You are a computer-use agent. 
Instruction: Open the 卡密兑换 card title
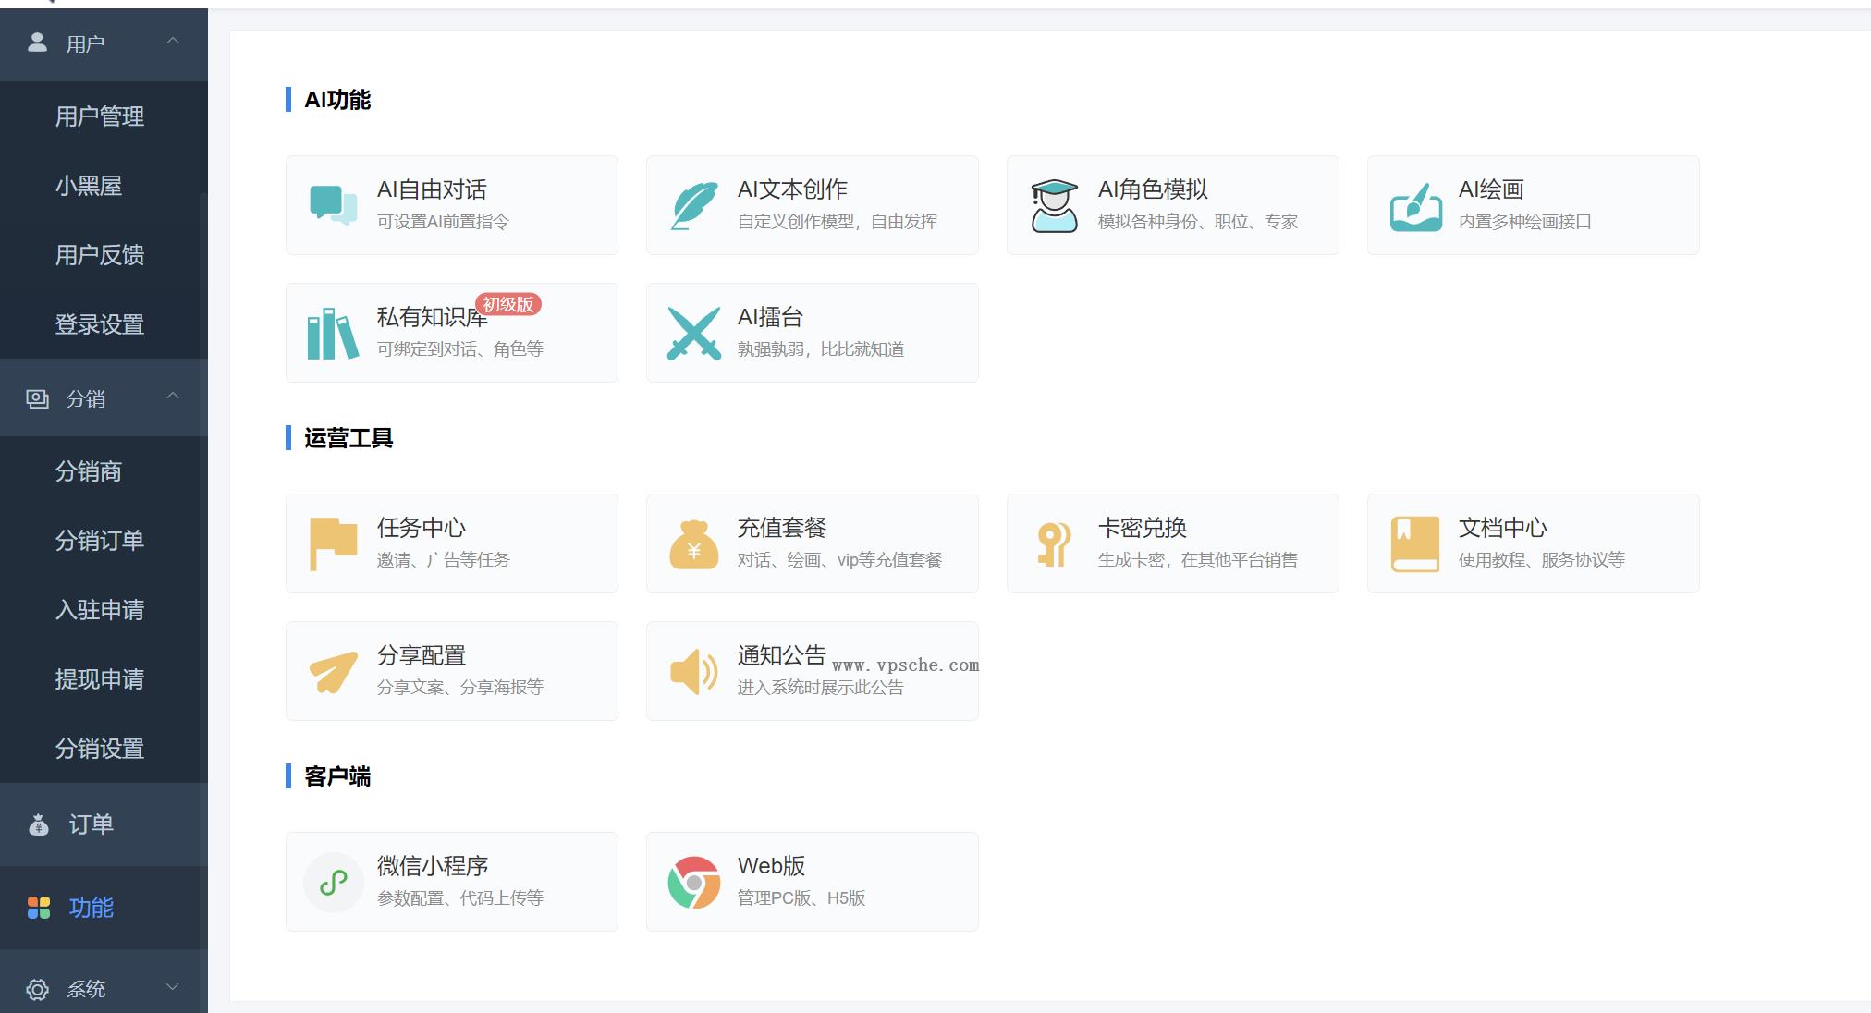click(1142, 528)
